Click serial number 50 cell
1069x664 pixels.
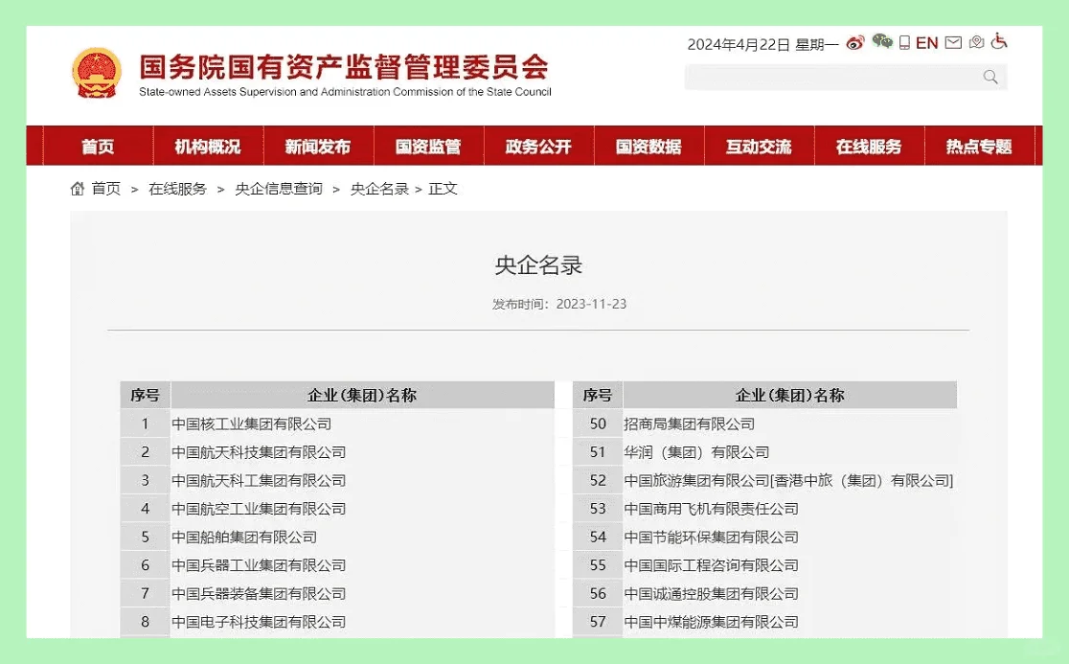click(x=598, y=424)
